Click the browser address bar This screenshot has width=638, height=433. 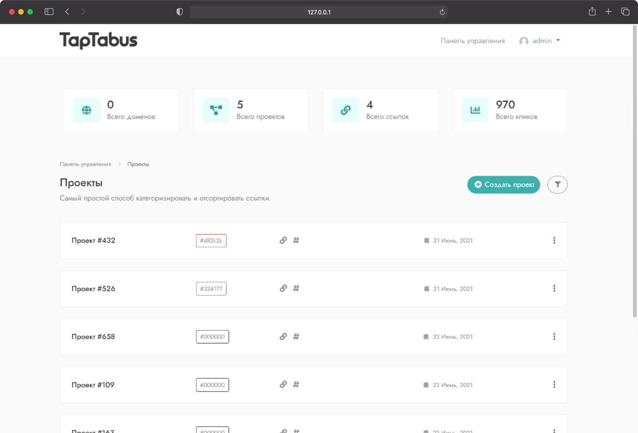319,12
